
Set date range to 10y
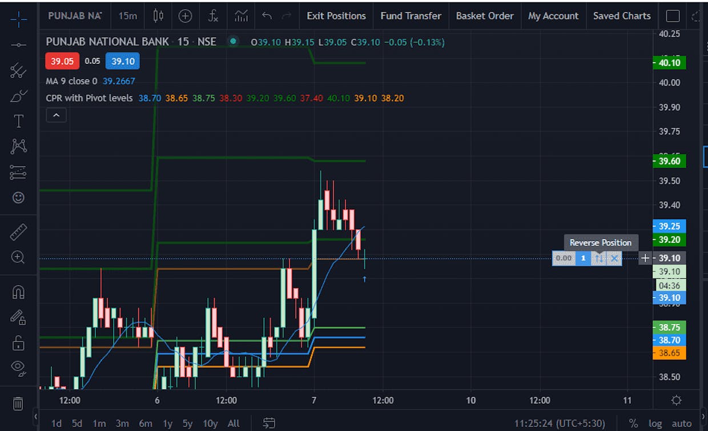[x=210, y=423]
